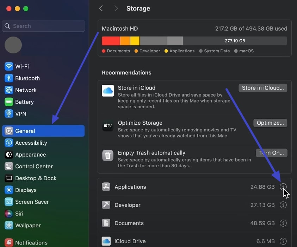
Task: Click the General gear icon
Action: 9,131
